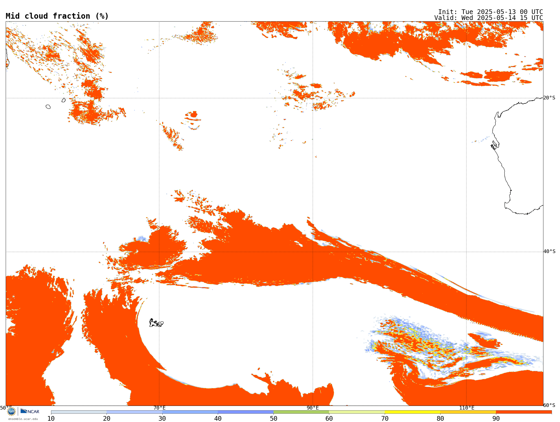Image resolution: width=560 pixels, height=422 pixels.
Task: Click the 60–70 pale yellow-green colorbar segment
Action: click(357, 412)
